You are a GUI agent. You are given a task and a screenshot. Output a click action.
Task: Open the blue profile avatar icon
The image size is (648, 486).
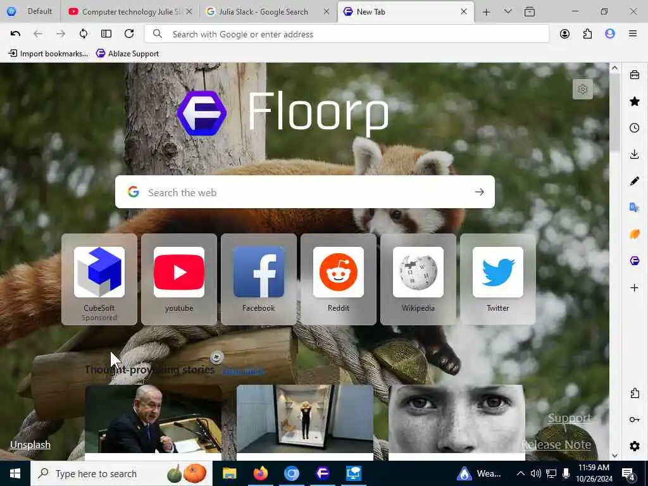610,34
